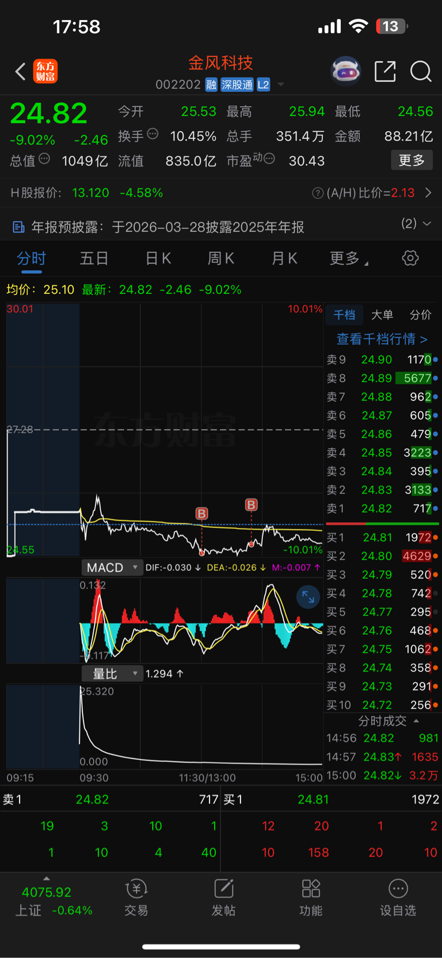Open the 更多 chart period dropdown
The width and height of the screenshot is (442, 958).
[349, 258]
